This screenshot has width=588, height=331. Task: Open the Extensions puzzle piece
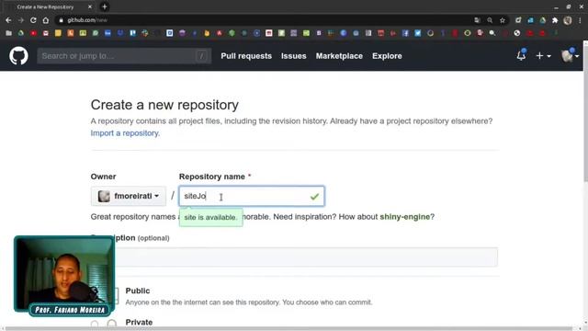pos(555,20)
